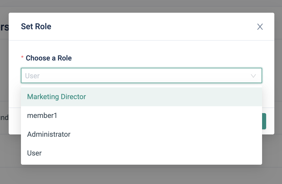This screenshot has height=184, width=282.
Task: Click the X icon in the dialog header
Action: (260, 27)
